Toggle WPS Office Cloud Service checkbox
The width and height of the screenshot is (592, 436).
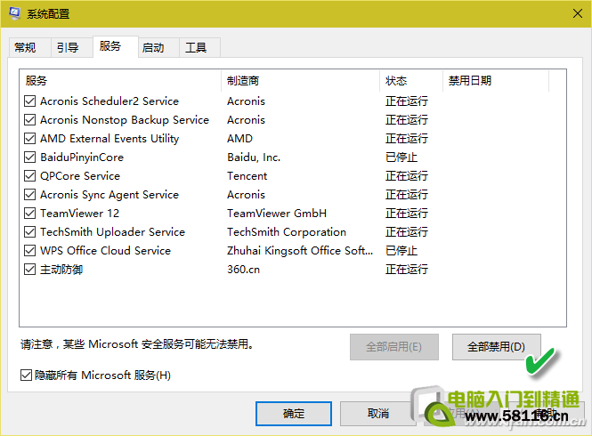[x=30, y=251]
